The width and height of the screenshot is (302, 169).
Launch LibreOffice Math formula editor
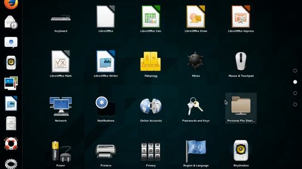61,61
